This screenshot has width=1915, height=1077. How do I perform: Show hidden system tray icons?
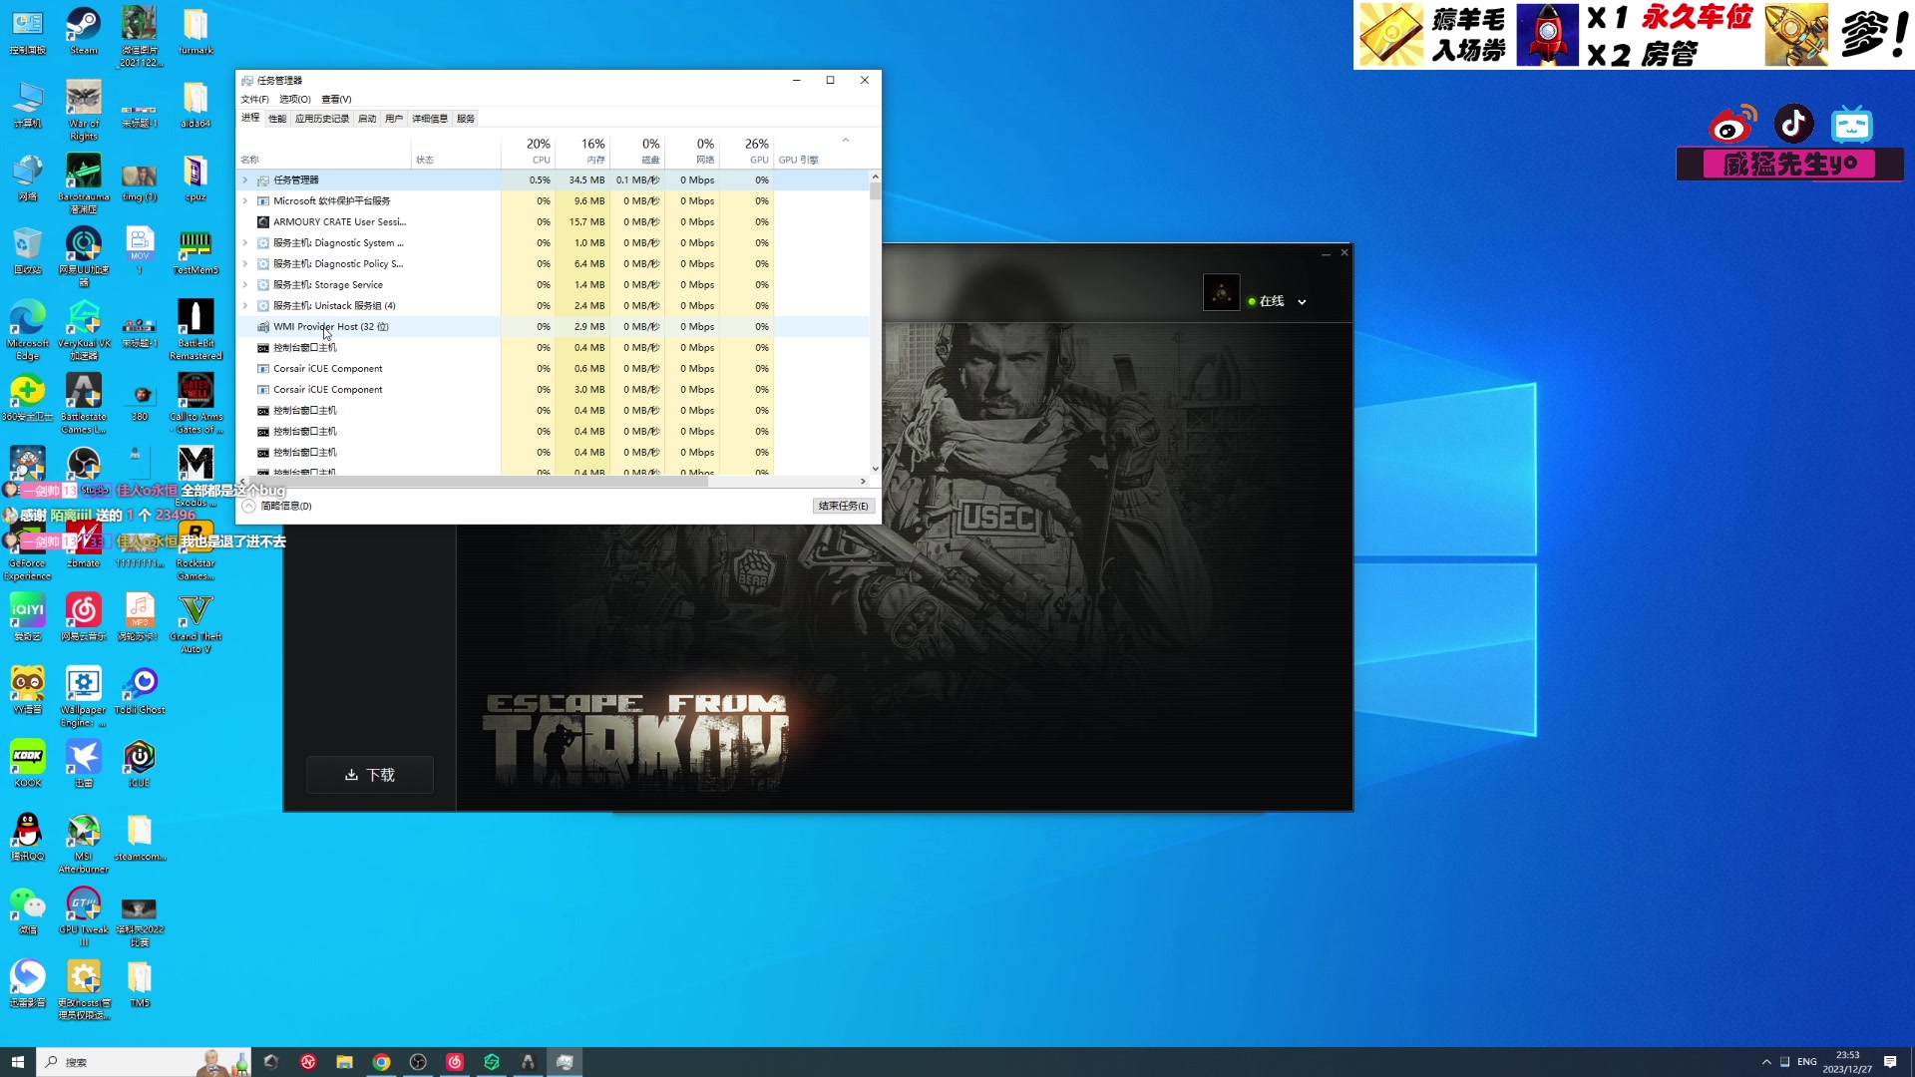[x=1766, y=1062]
